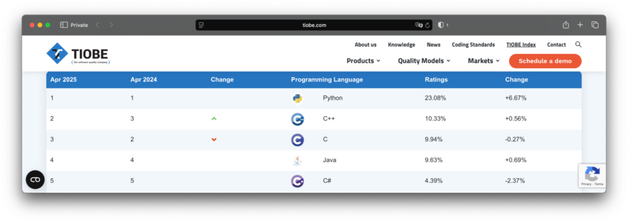
Task: Click the 10.33% rating value
Action: (435, 119)
